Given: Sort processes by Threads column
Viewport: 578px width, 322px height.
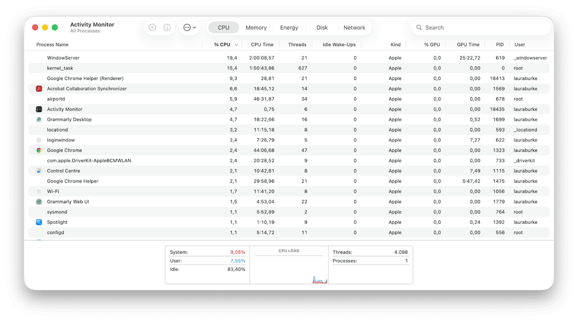Looking at the screenshot, I should click(x=297, y=44).
